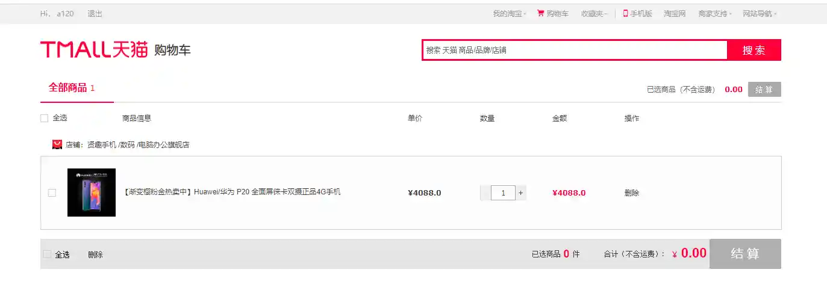
Task: Decrease quantity with the minus button
Action: click(485, 193)
